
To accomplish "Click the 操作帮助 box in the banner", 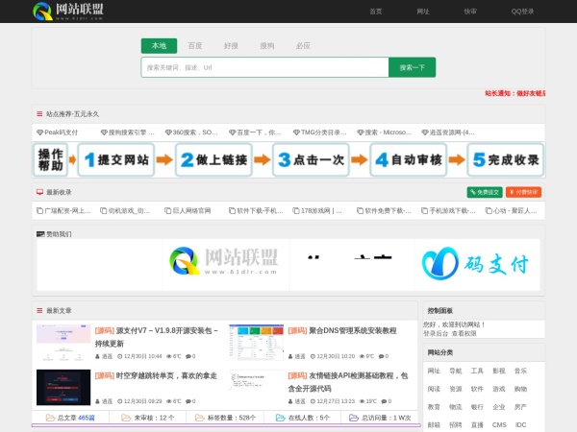I will pyautogui.click(x=50, y=159).
